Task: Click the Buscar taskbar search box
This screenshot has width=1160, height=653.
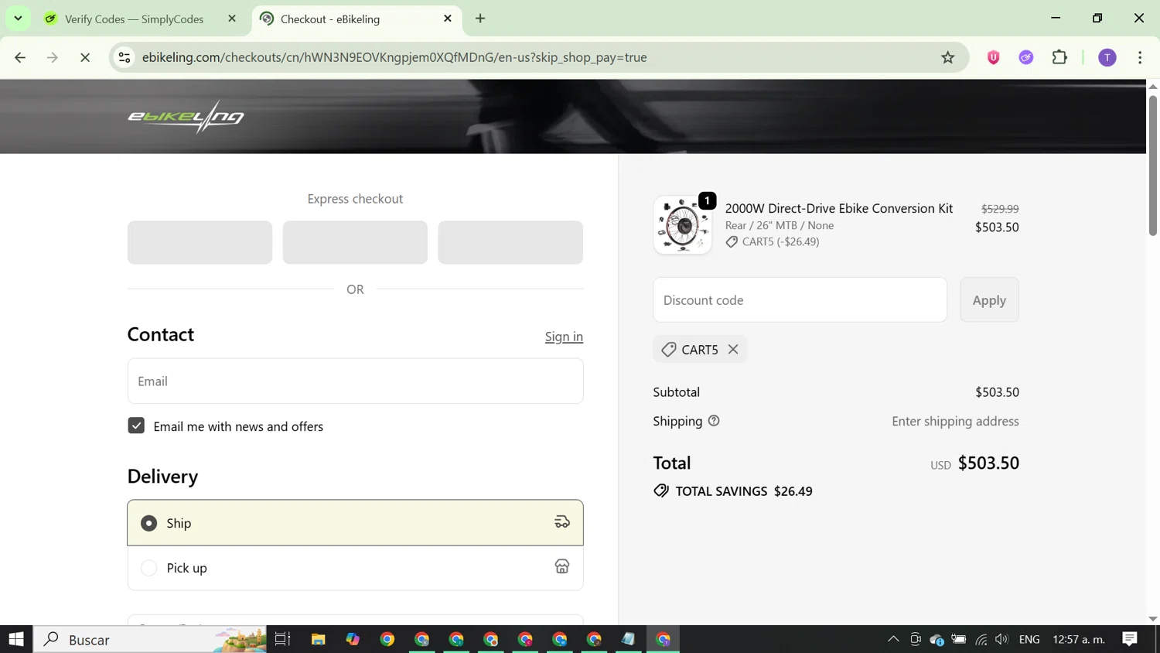Action: 150,639
